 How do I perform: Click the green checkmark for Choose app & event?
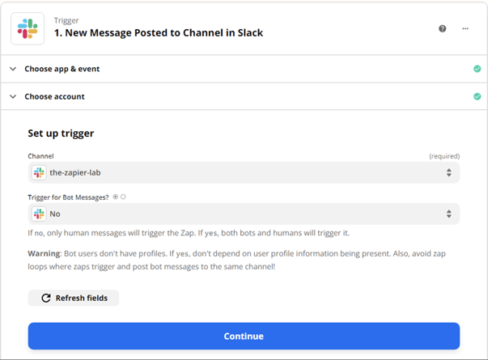tap(477, 69)
